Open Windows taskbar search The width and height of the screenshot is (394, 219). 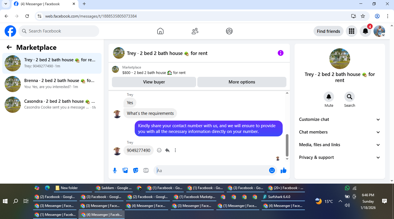tap(16, 201)
